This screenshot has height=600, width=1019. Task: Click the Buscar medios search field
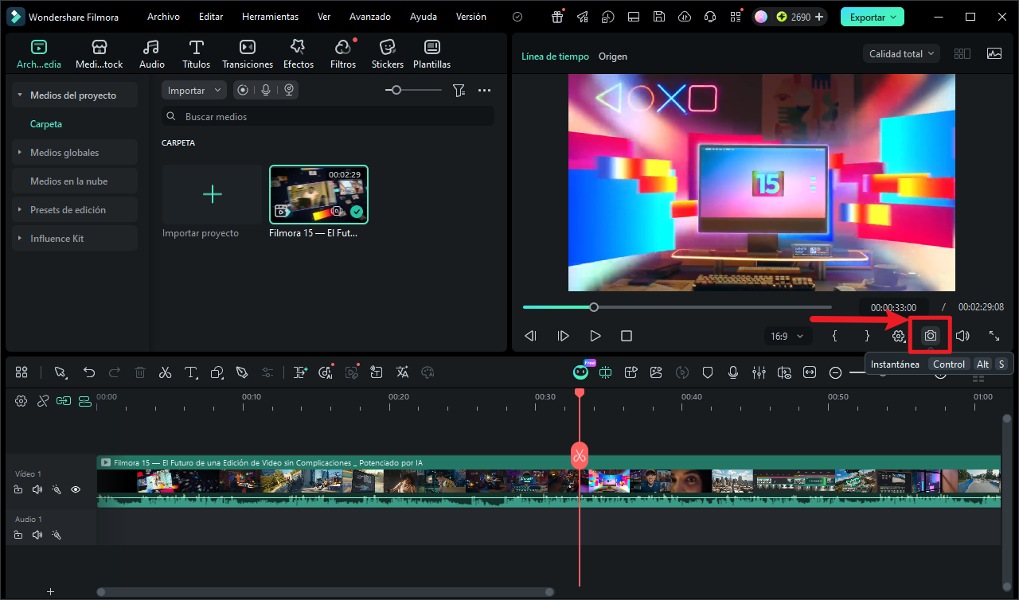pyautogui.click(x=328, y=116)
